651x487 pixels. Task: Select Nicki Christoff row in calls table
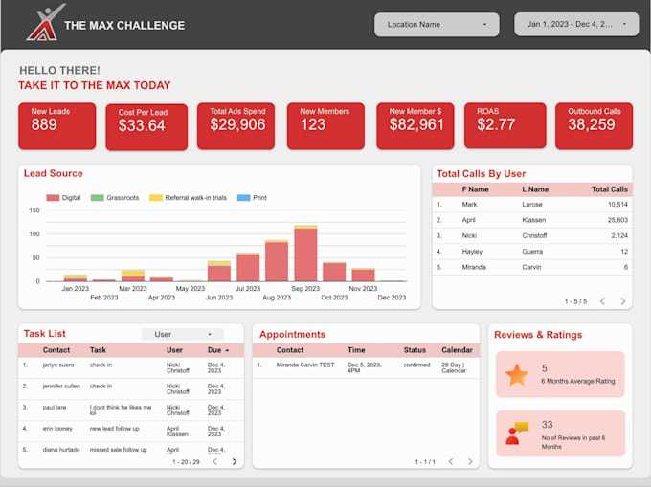pos(532,235)
